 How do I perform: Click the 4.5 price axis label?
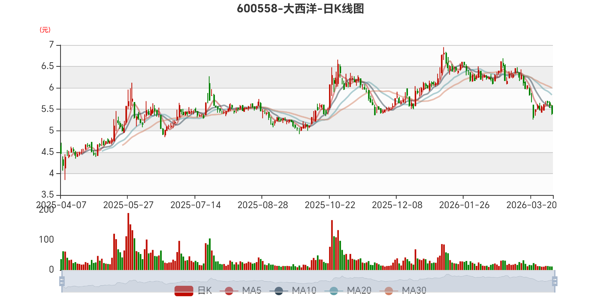pos(48,152)
